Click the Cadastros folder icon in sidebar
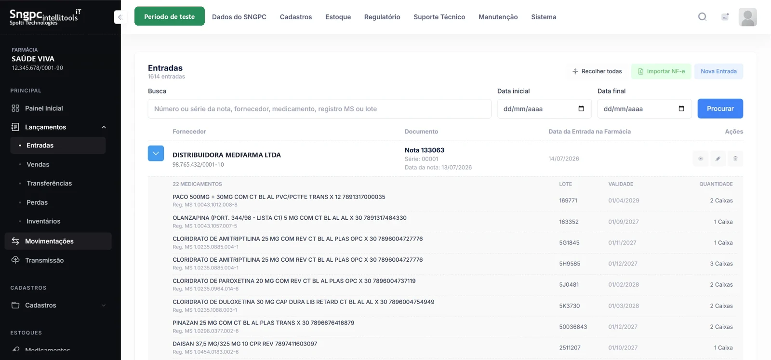 15,305
